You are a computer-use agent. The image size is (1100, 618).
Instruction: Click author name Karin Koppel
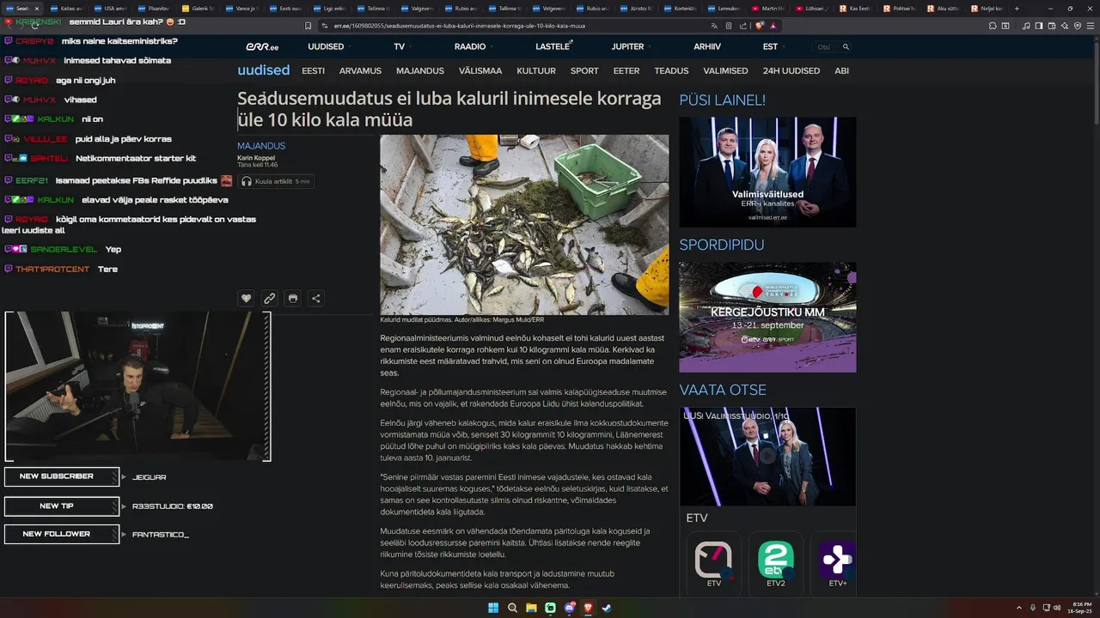(254, 158)
